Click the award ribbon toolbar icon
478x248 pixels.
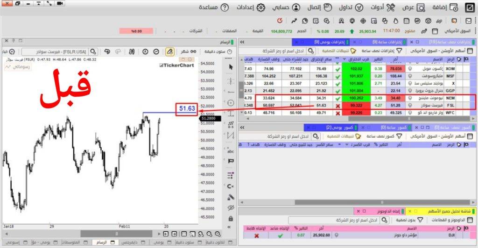coord(341,20)
